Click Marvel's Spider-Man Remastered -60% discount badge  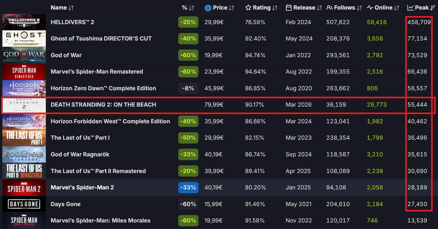pyautogui.click(x=188, y=71)
